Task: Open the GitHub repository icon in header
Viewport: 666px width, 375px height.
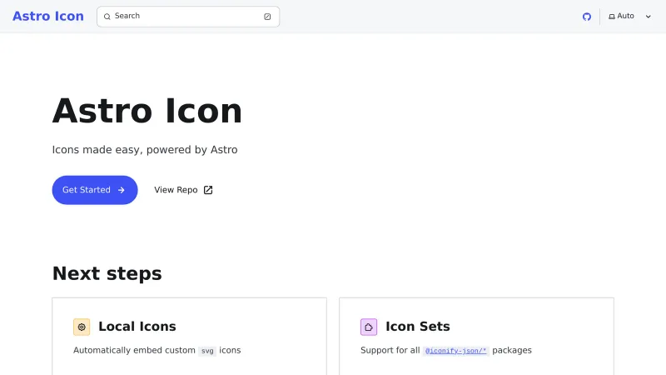Action: click(587, 17)
